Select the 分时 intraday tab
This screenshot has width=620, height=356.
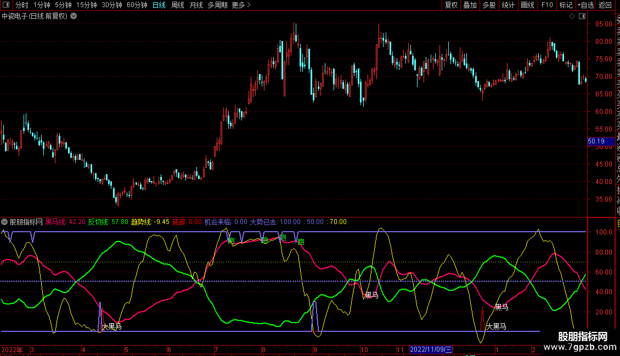22,5
